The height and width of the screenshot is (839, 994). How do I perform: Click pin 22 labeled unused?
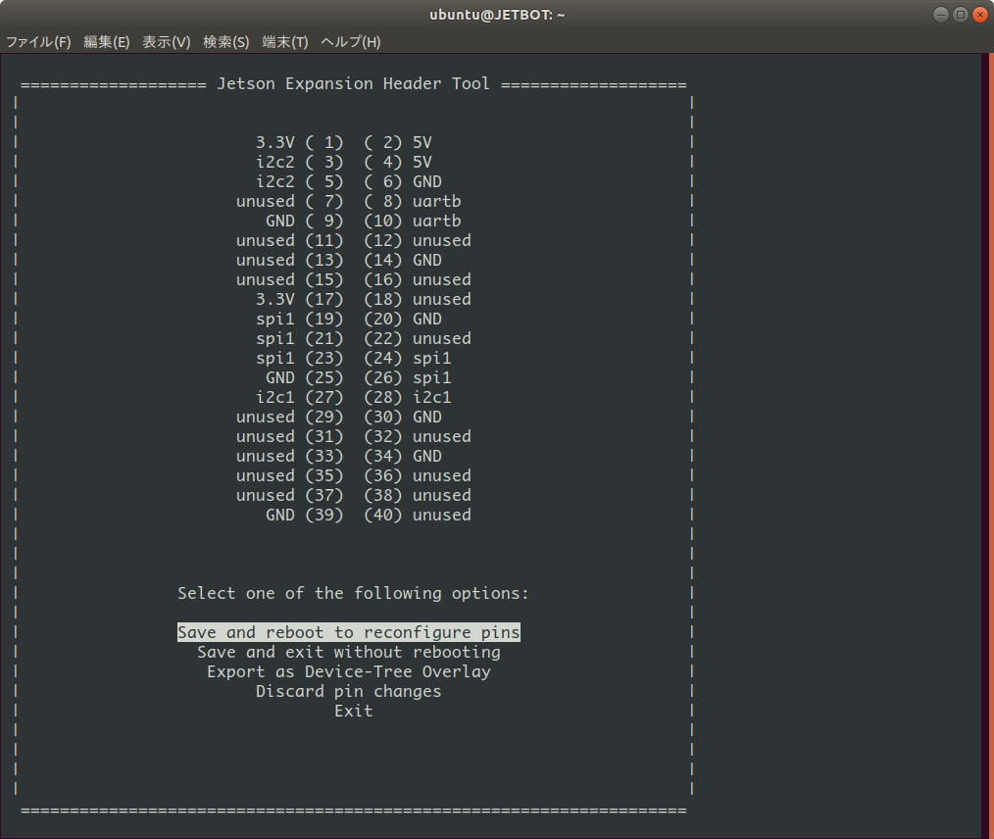[x=418, y=339]
